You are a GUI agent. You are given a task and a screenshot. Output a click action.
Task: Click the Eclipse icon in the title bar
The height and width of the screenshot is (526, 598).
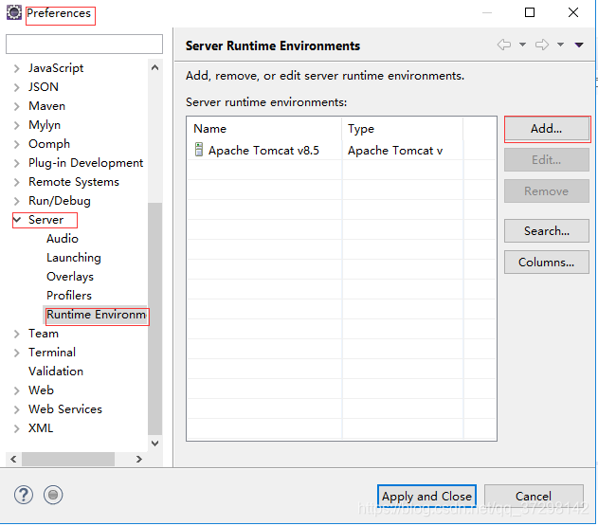tap(14, 12)
